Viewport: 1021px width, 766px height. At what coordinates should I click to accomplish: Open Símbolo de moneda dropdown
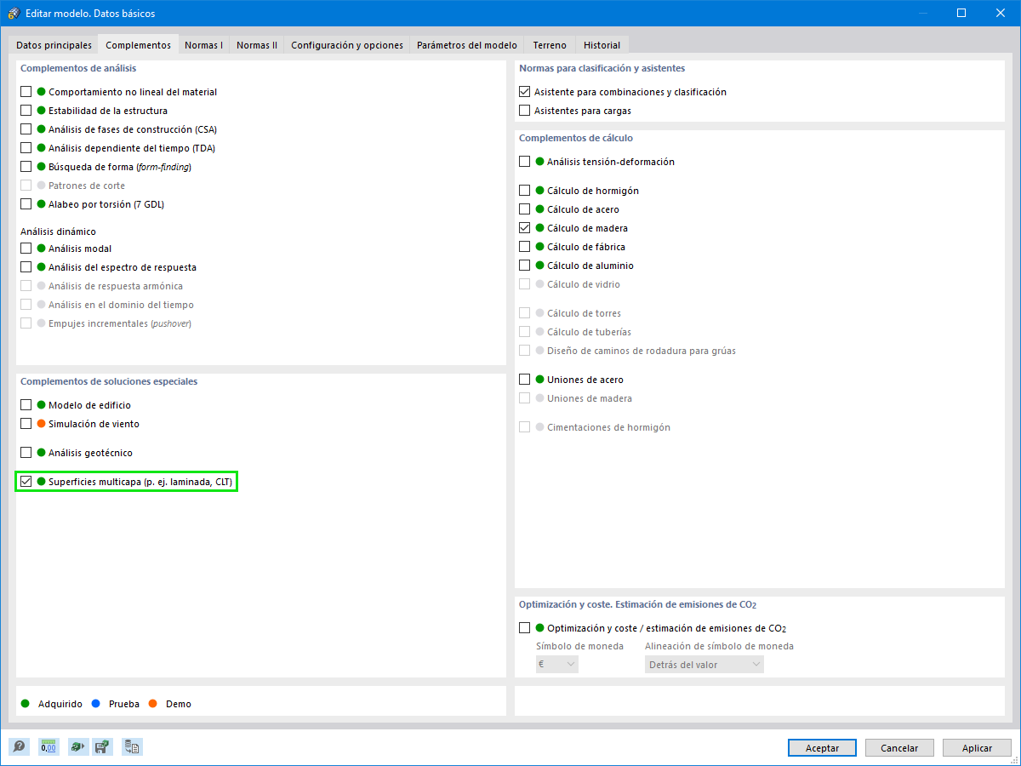point(557,664)
